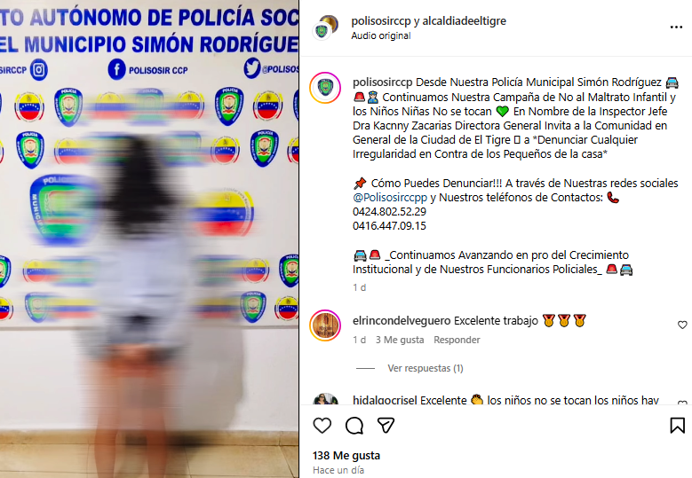Click Responder under elrincondelveguero's comment
The height and width of the screenshot is (478, 692).
coord(457,340)
